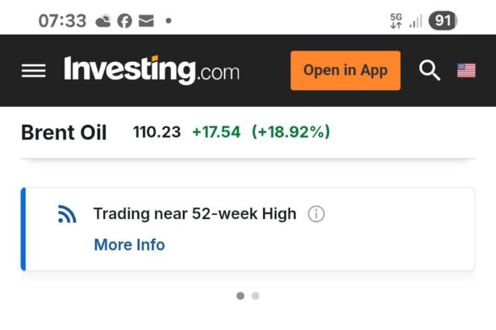Tap the mail notification icon in status bar

145,22
